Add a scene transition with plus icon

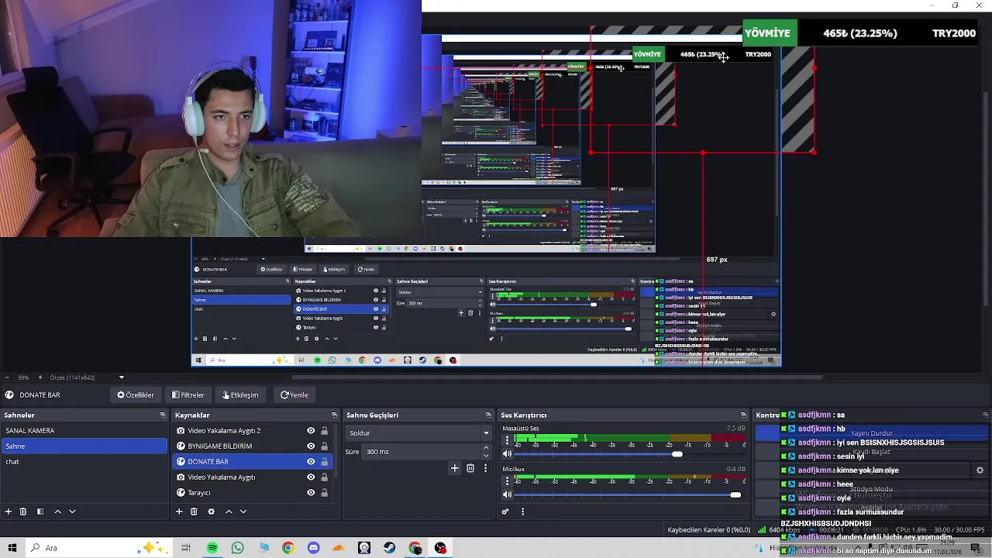(455, 468)
